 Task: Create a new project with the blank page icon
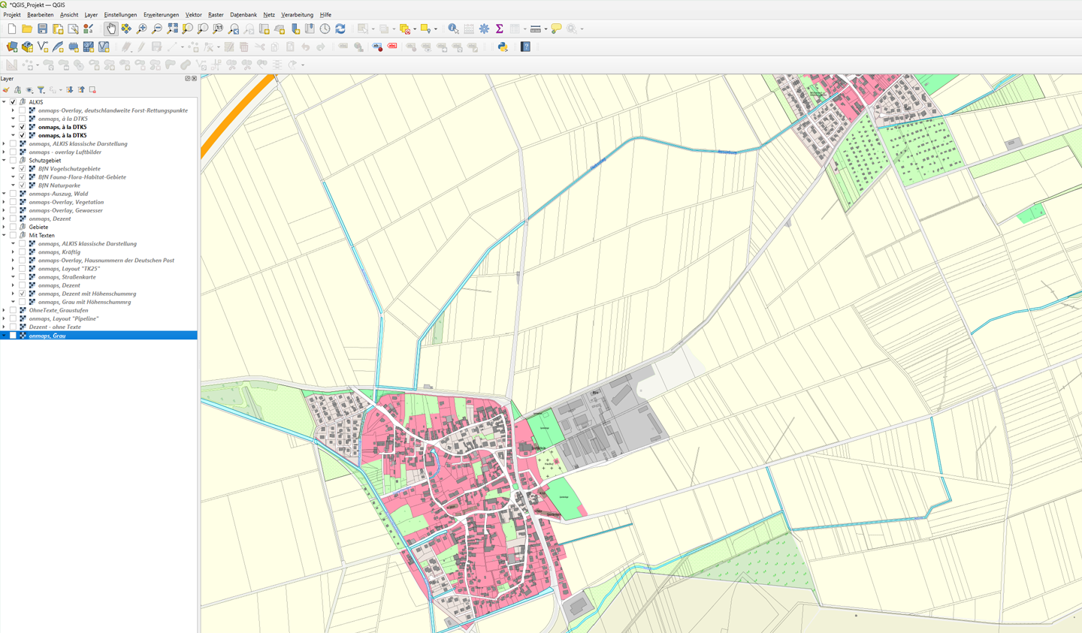click(11, 29)
